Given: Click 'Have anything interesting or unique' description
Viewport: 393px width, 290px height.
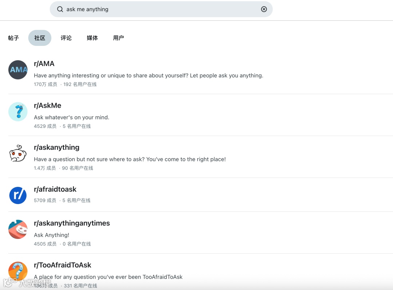Looking at the screenshot, I should [148, 75].
